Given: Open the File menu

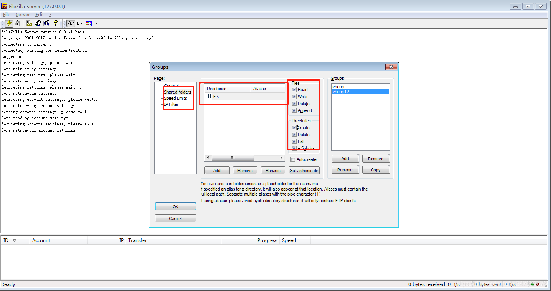Looking at the screenshot, I should [7, 15].
